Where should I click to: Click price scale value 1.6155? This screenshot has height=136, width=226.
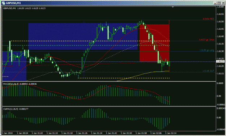click(221, 14)
